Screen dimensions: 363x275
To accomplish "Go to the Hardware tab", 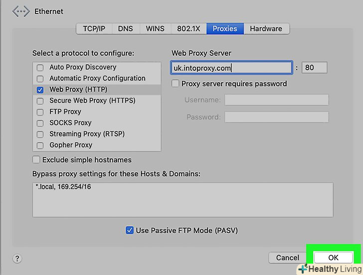I will pos(266,29).
